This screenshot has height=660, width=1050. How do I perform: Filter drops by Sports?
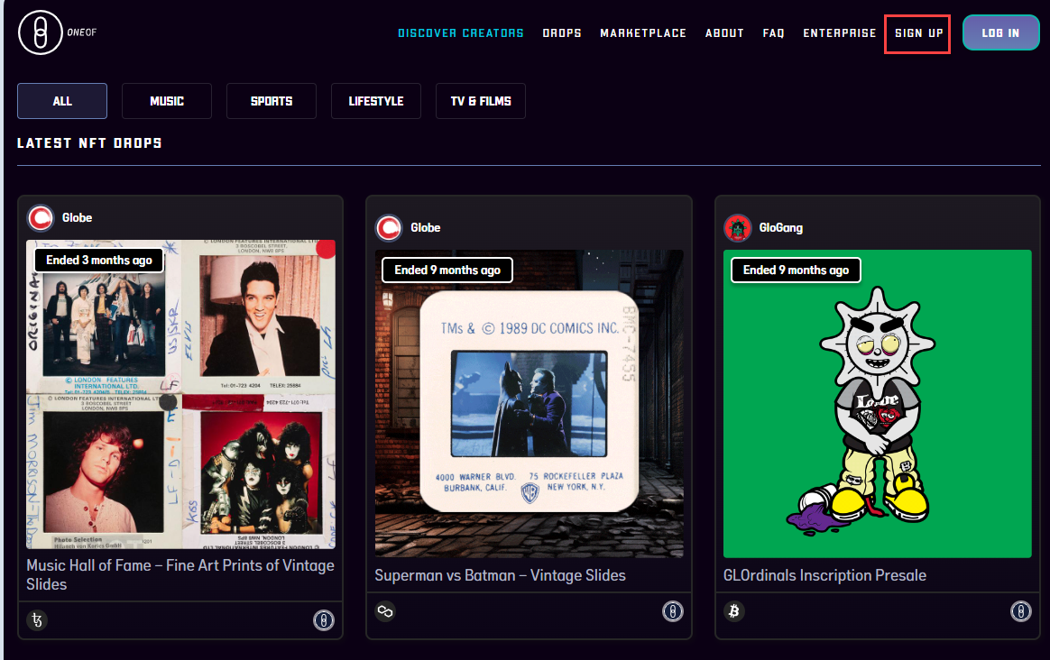(x=272, y=101)
